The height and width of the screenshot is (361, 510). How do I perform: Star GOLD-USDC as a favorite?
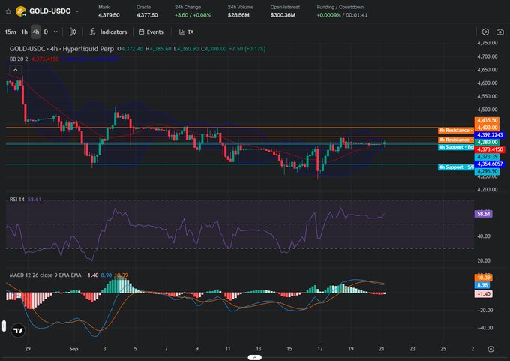tap(8, 11)
